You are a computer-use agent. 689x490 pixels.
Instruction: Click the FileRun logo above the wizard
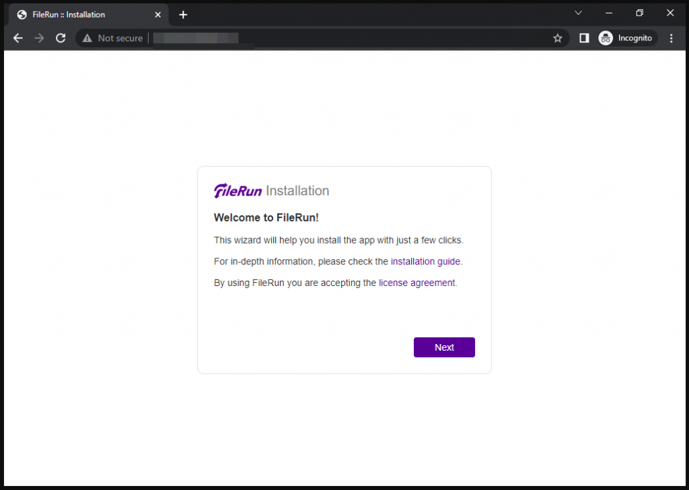(x=237, y=190)
